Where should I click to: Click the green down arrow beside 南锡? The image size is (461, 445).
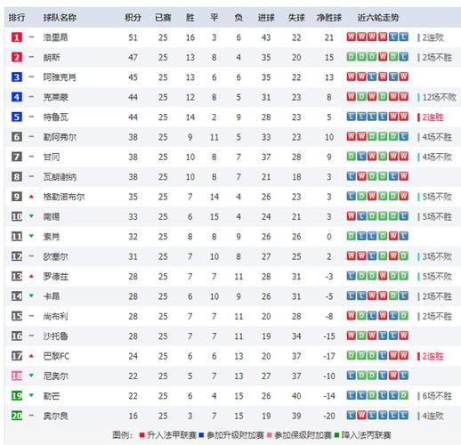pyautogui.click(x=31, y=216)
